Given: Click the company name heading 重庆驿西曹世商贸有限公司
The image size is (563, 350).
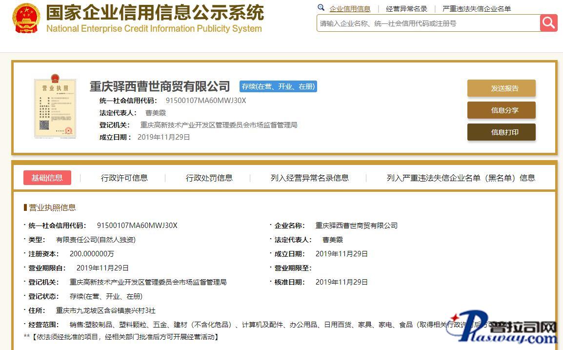Looking at the screenshot, I should (160, 86).
